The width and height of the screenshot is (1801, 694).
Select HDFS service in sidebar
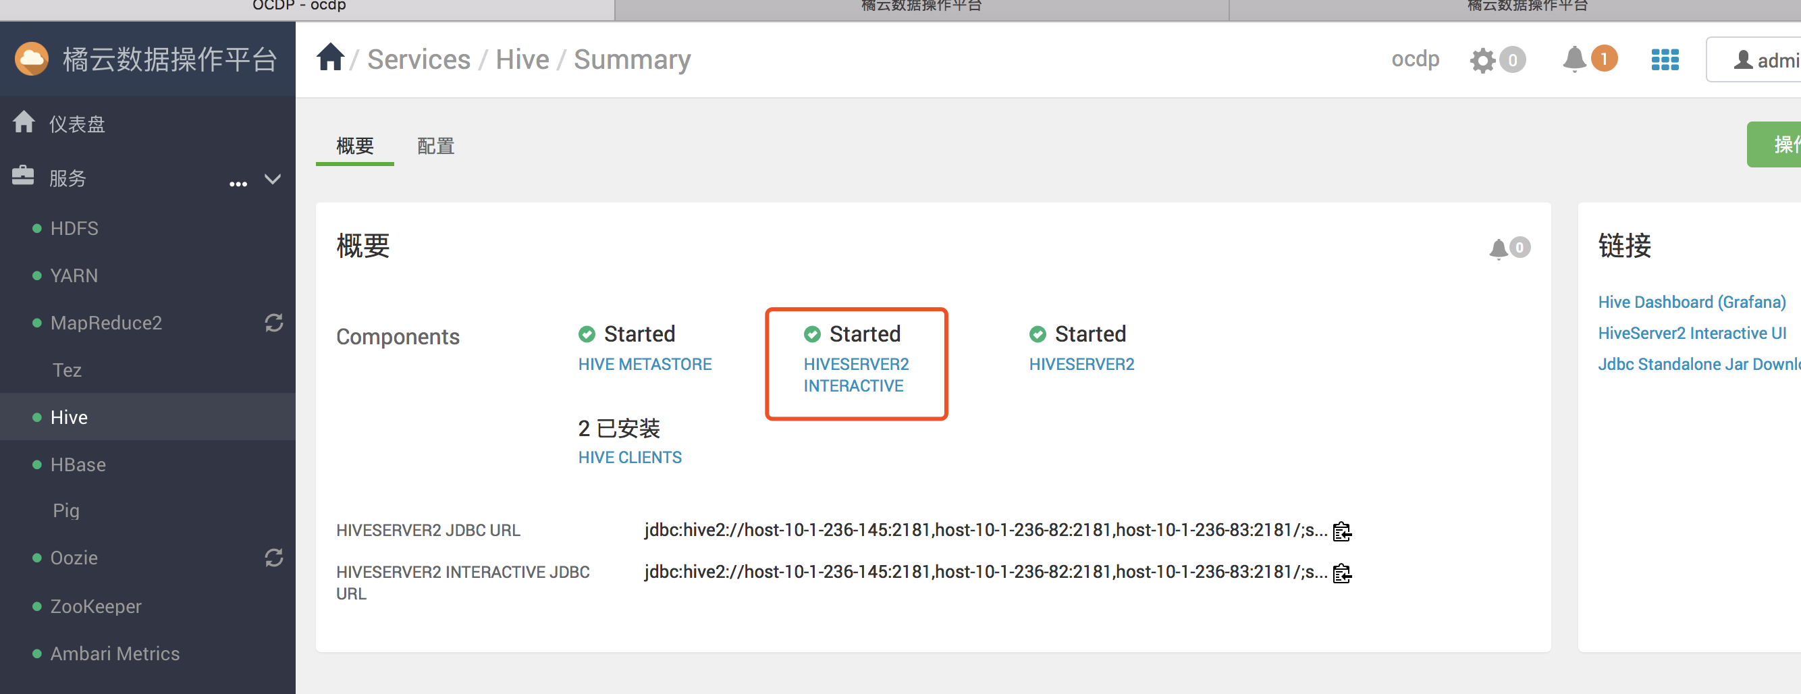[x=74, y=229]
